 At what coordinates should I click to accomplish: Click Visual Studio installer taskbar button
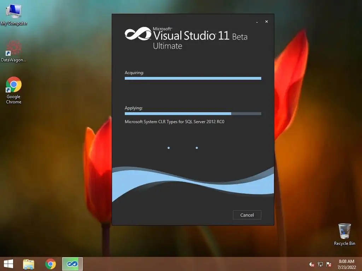72,264
